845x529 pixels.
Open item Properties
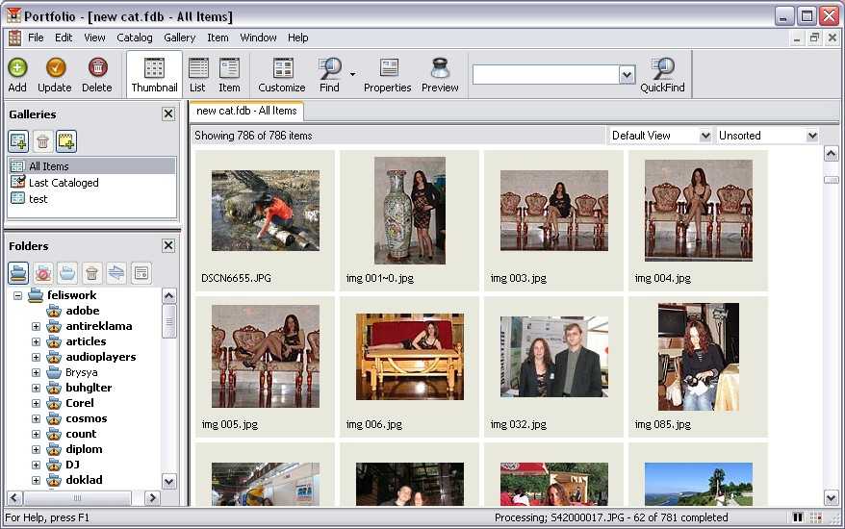[x=388, y=75]
